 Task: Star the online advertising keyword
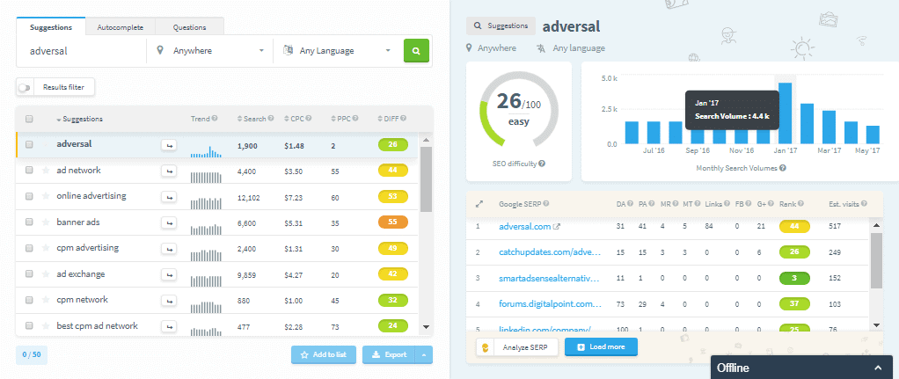click(46, 196)
